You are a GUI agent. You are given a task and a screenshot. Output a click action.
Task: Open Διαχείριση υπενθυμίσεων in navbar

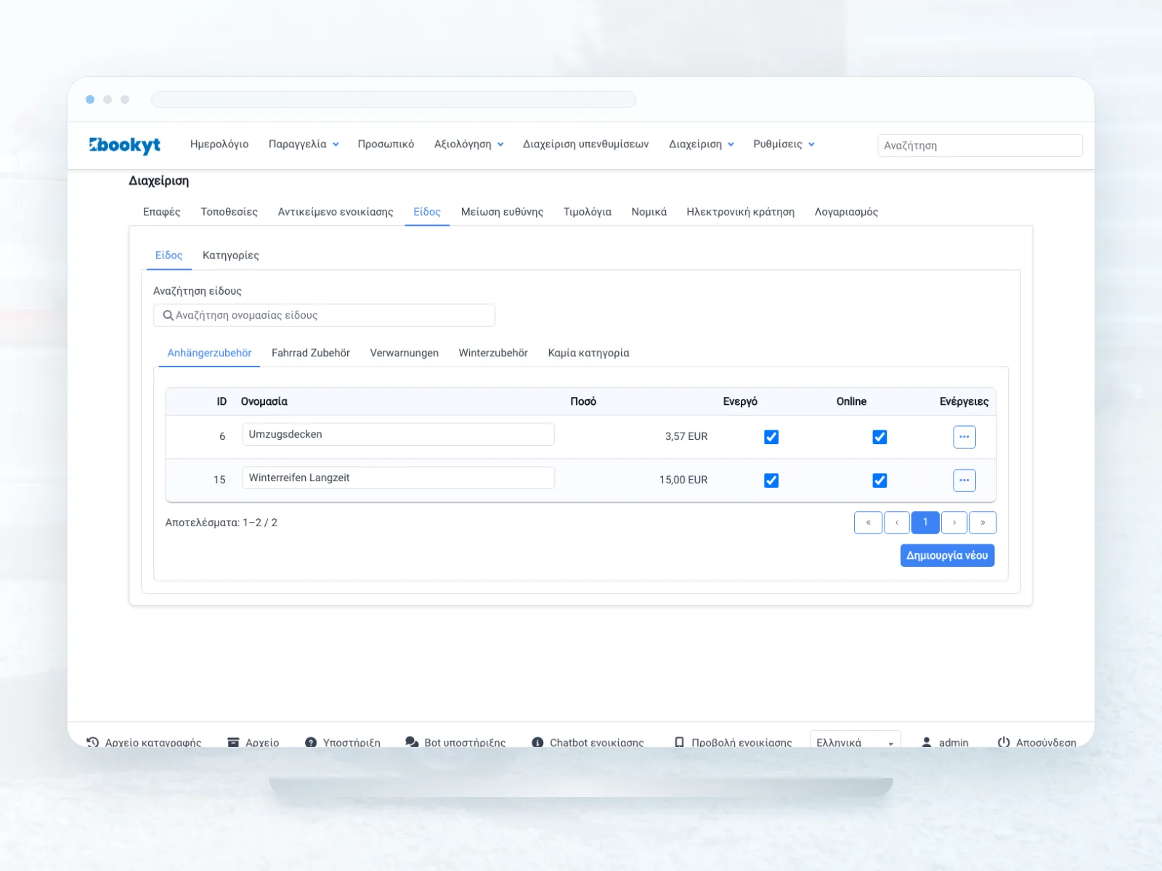(585, 144)
